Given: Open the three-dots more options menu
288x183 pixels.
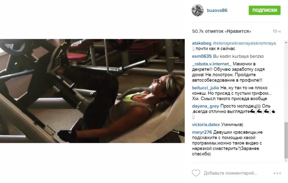Looking at the screenshot, I should pyautogui.click(x=277, y=173).
